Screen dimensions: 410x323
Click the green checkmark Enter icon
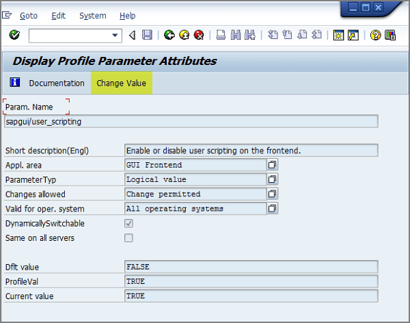click(14, 35)
